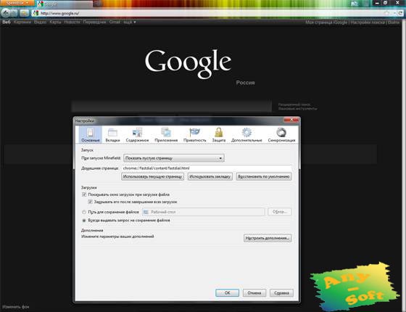This screenshot has width=406, height=312.
Task: Open Видео in the Google top bar
Action: (x=40, y=22)
